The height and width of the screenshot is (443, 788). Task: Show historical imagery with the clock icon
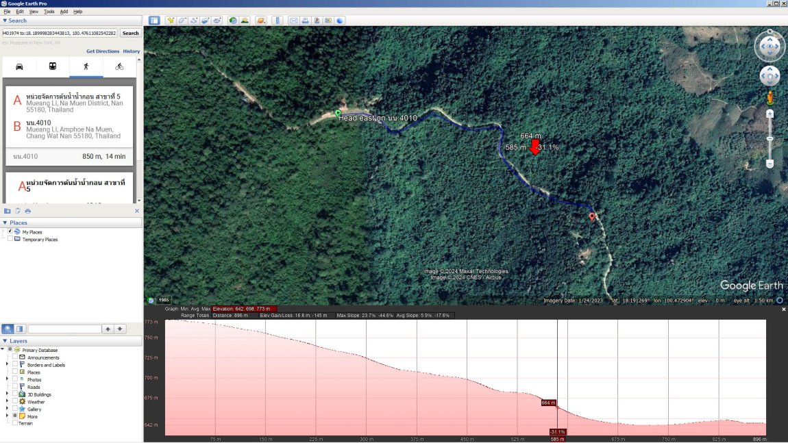tap(232, 21)
